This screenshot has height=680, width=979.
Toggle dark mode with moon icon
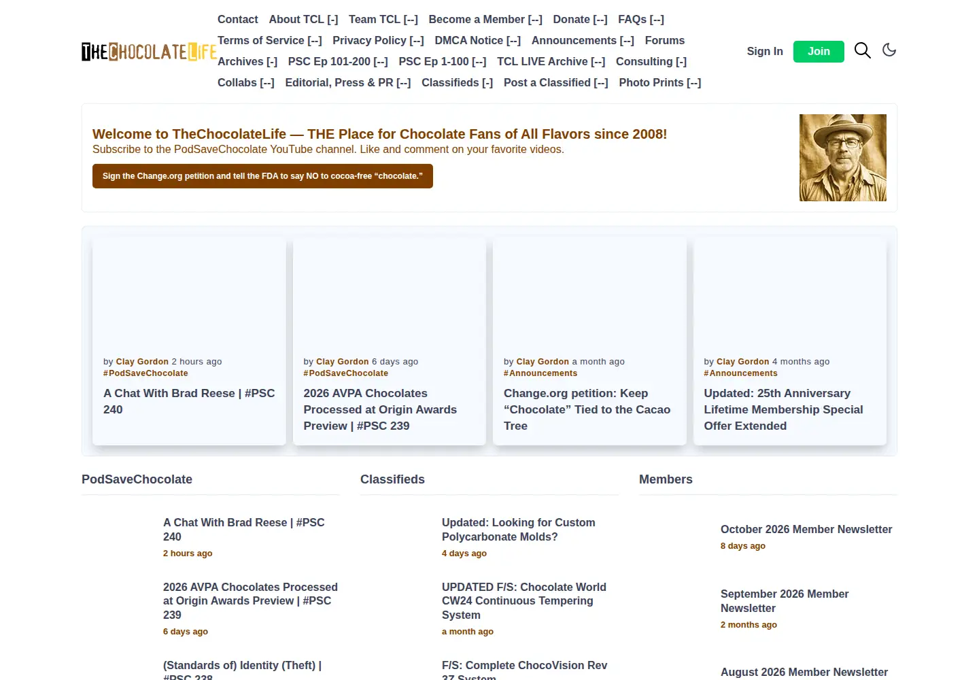889,50
